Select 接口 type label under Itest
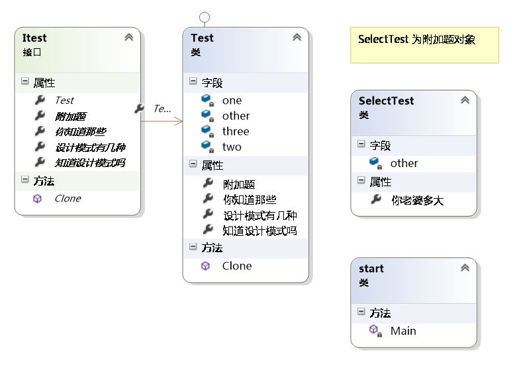Image resolution: width=519 pixels, height=379 pixels. (32, 52)
